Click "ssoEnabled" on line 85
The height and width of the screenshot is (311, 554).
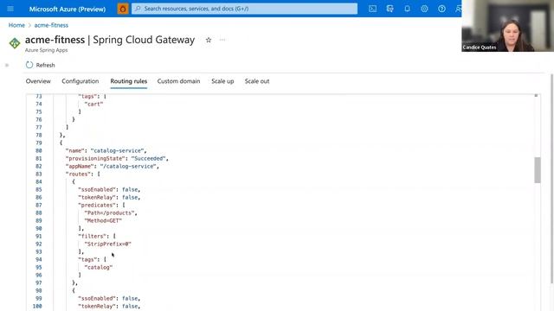97,189
